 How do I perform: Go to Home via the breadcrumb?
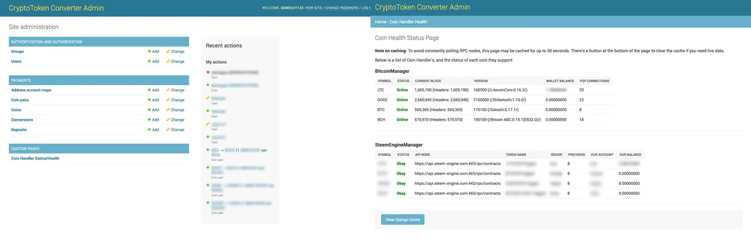380,22
